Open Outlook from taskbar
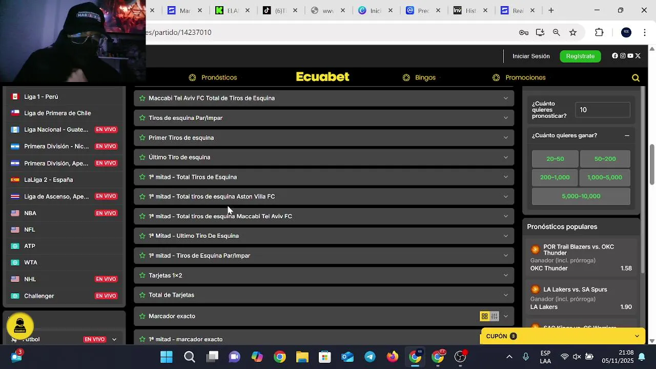The height and width of the screenshot is (369, 656). click(347, 357)
